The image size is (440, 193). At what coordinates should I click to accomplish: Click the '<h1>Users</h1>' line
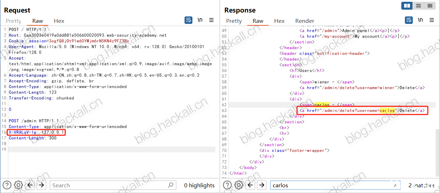(307, 71)
